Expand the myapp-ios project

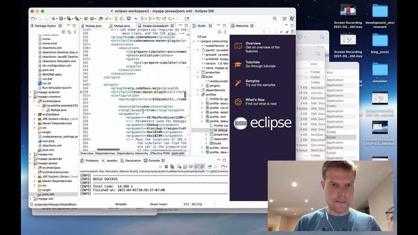(x=31, y=154)
